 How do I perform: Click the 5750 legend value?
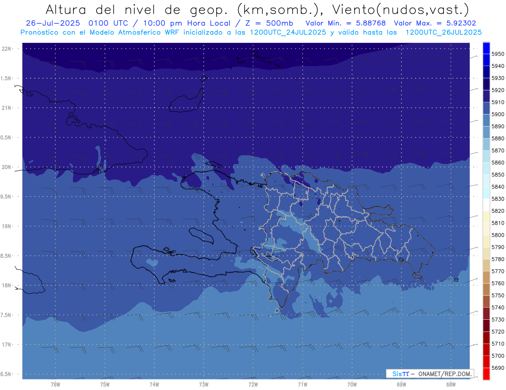pos(498,295)
